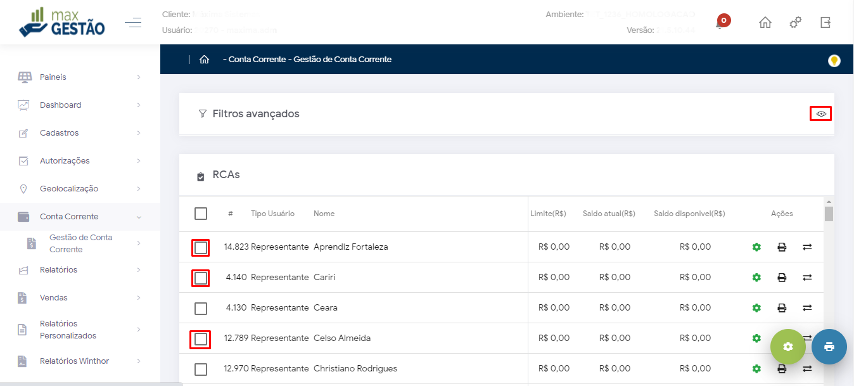The image size is (854, 386).
Task: Show advanced filters with the eye icon
Action: click(821, 113)
